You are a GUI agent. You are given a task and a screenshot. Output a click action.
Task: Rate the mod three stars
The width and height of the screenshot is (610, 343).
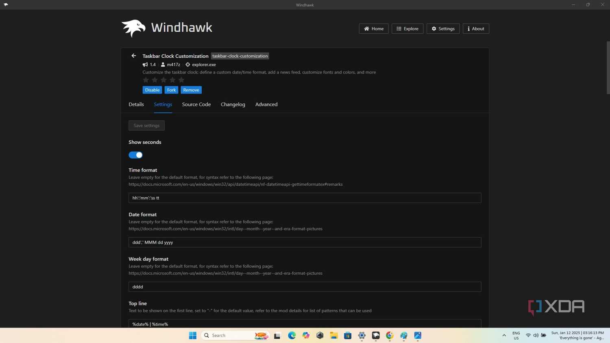[x=163, y=80]
